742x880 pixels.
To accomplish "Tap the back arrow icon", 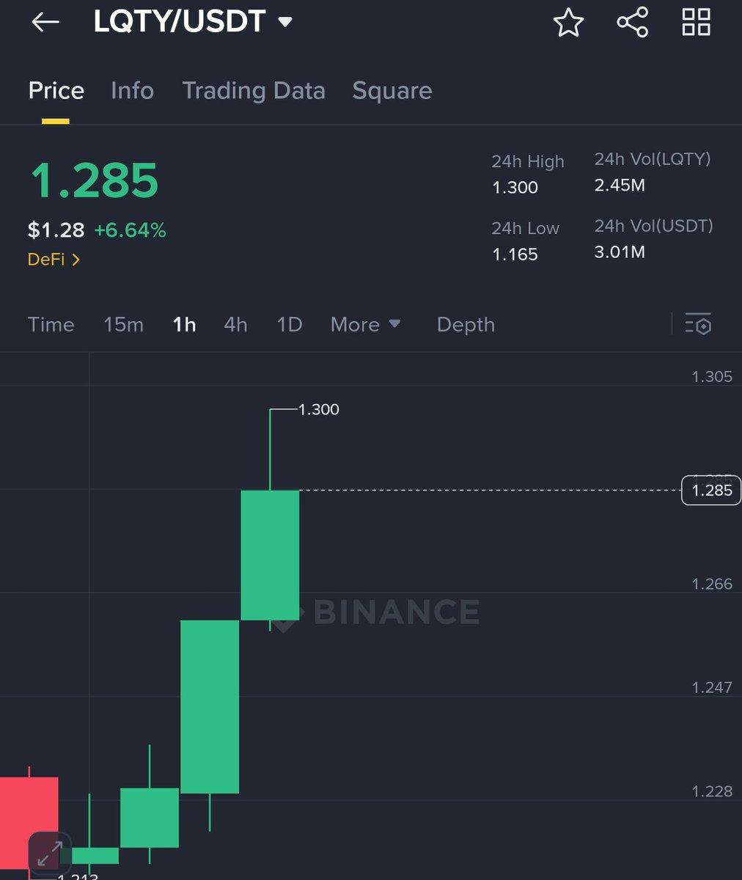I will (45, 22).
